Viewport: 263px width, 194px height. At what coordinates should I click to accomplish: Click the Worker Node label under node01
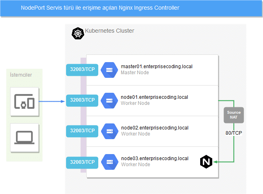(x=135, y=103)
